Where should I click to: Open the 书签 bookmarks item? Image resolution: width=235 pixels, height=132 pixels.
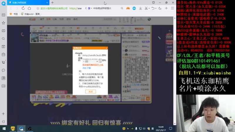point(14,14)
